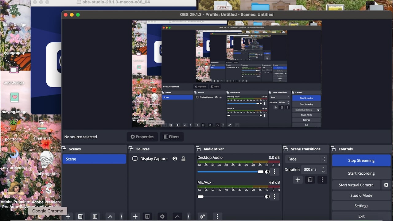Viewport: 393px width, 221px height.
Task: Select the Scene item in Scenes list
Action: (x=94, y=159)
